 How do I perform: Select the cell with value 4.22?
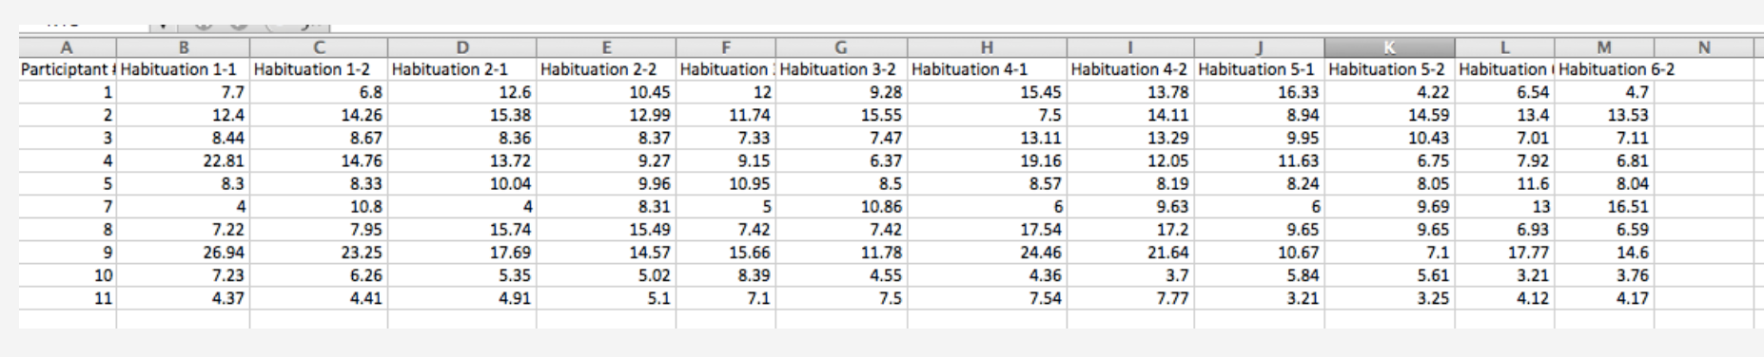(x=1389, y=92)
